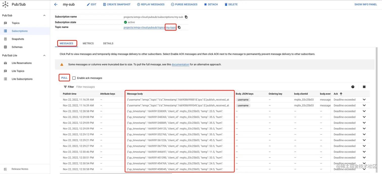Open the my-topic topic link
The image size is (382, 174).
click(150, 27)
